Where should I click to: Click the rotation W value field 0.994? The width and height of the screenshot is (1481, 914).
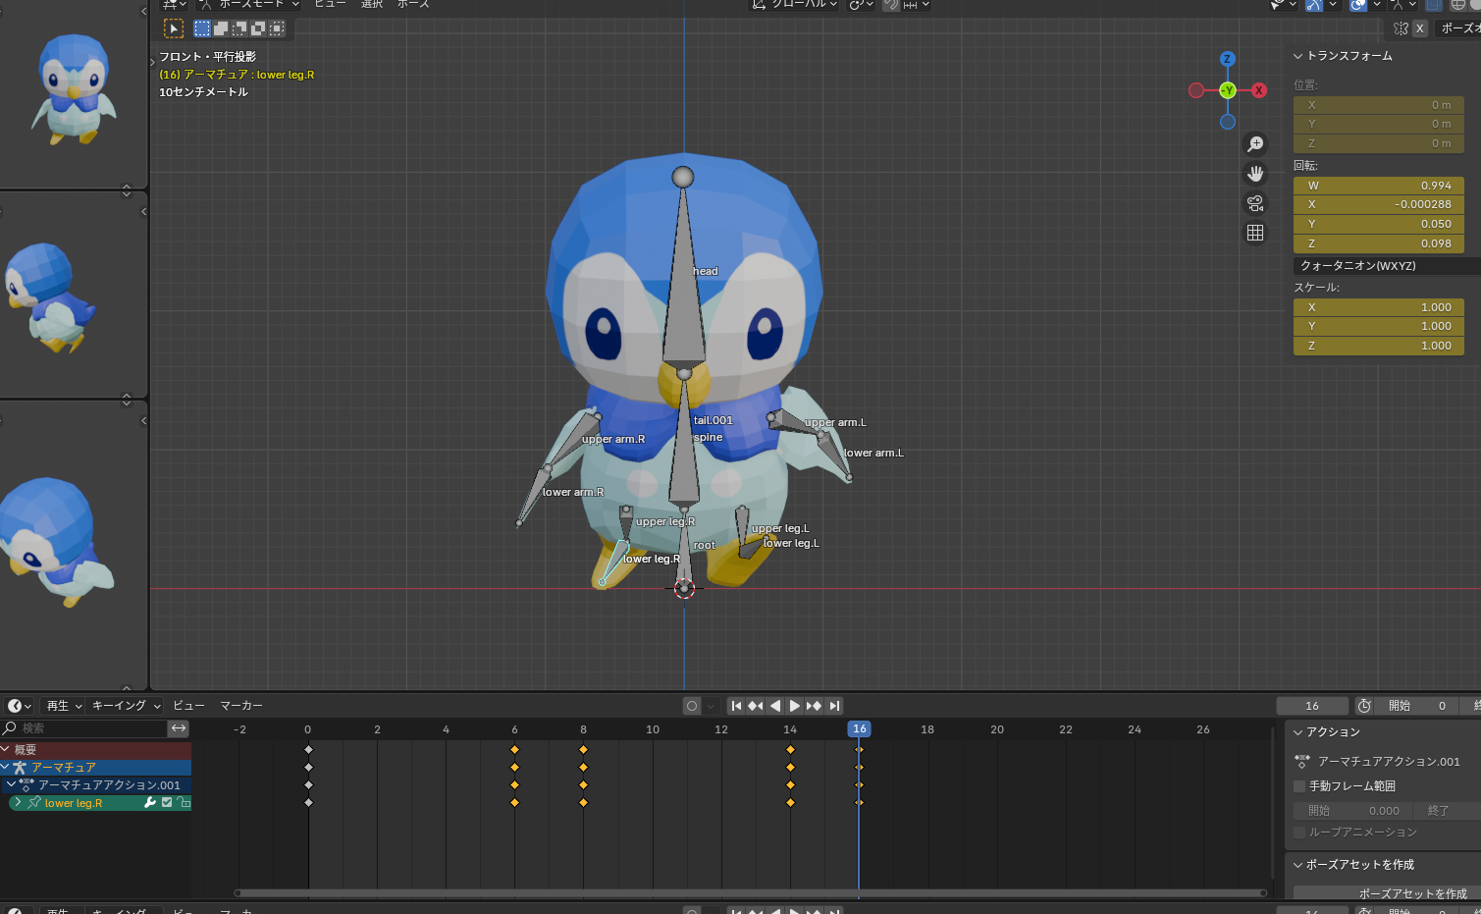(1378, 186)
